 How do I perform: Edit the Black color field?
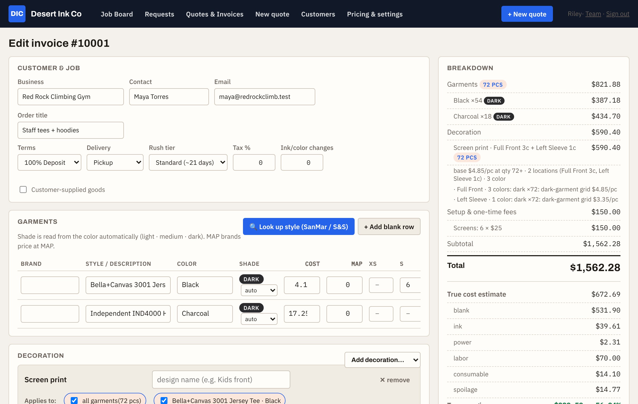pos(205,285)
